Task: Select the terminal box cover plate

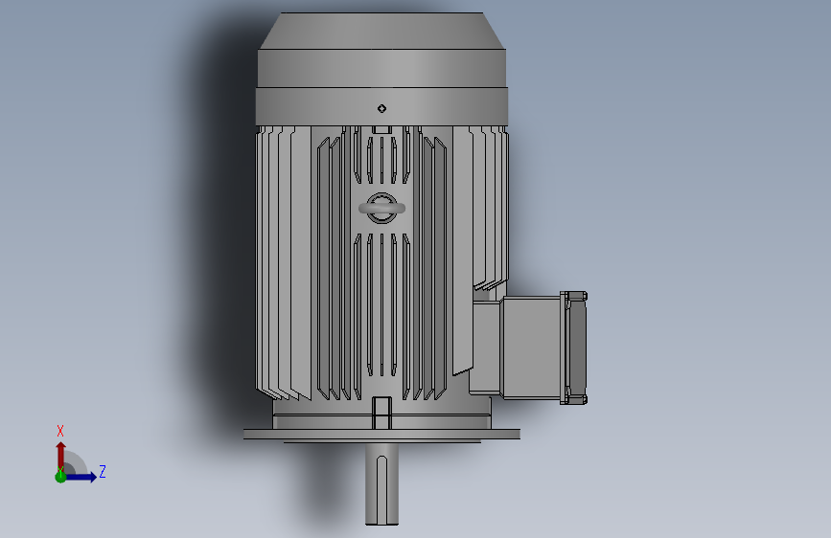Action: [x=573, y=347]
